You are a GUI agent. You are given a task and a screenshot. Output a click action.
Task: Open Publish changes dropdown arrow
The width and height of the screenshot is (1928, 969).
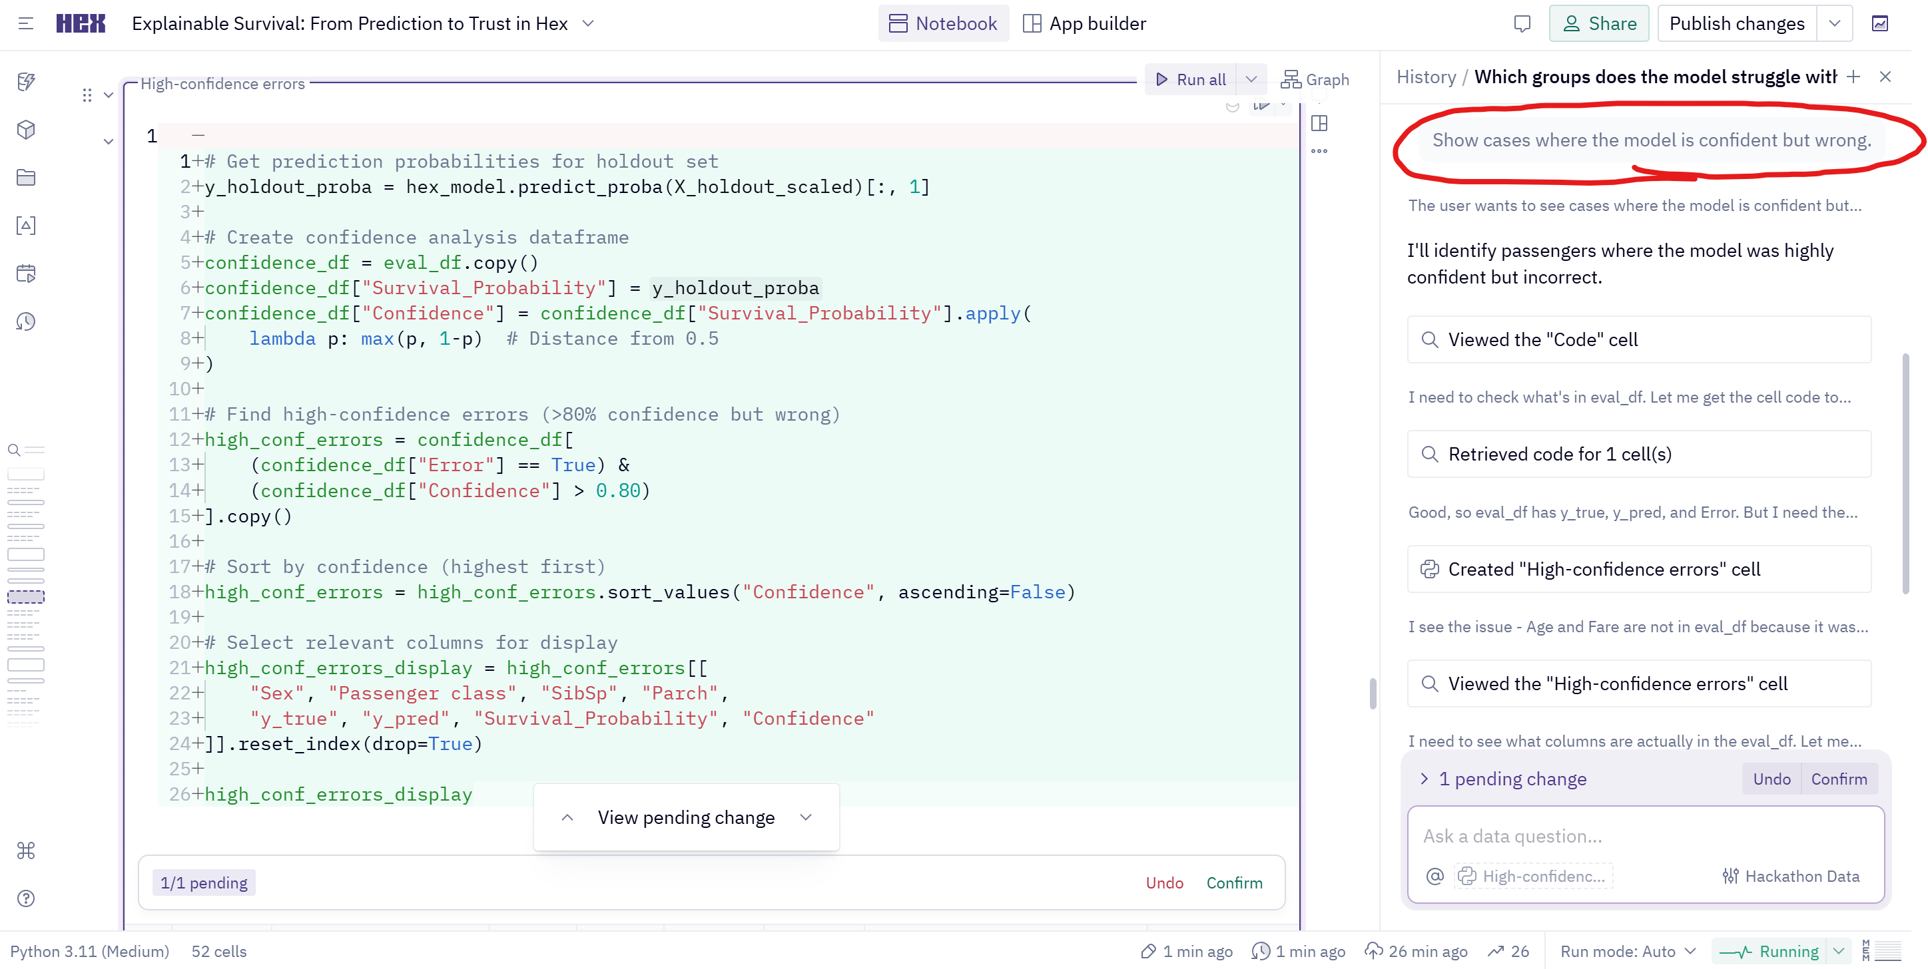(x=1835, y=24)
